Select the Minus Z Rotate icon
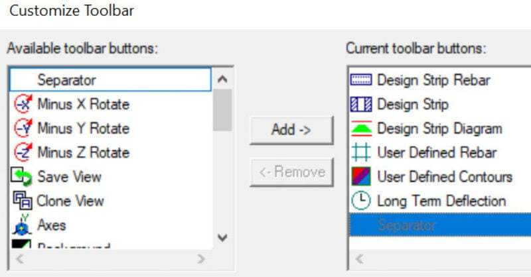This screenshot has height=277, width=531. point(24,152)
